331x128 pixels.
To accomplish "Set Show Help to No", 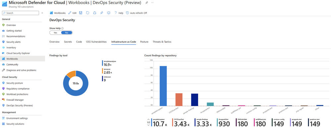I will [67, 33].
